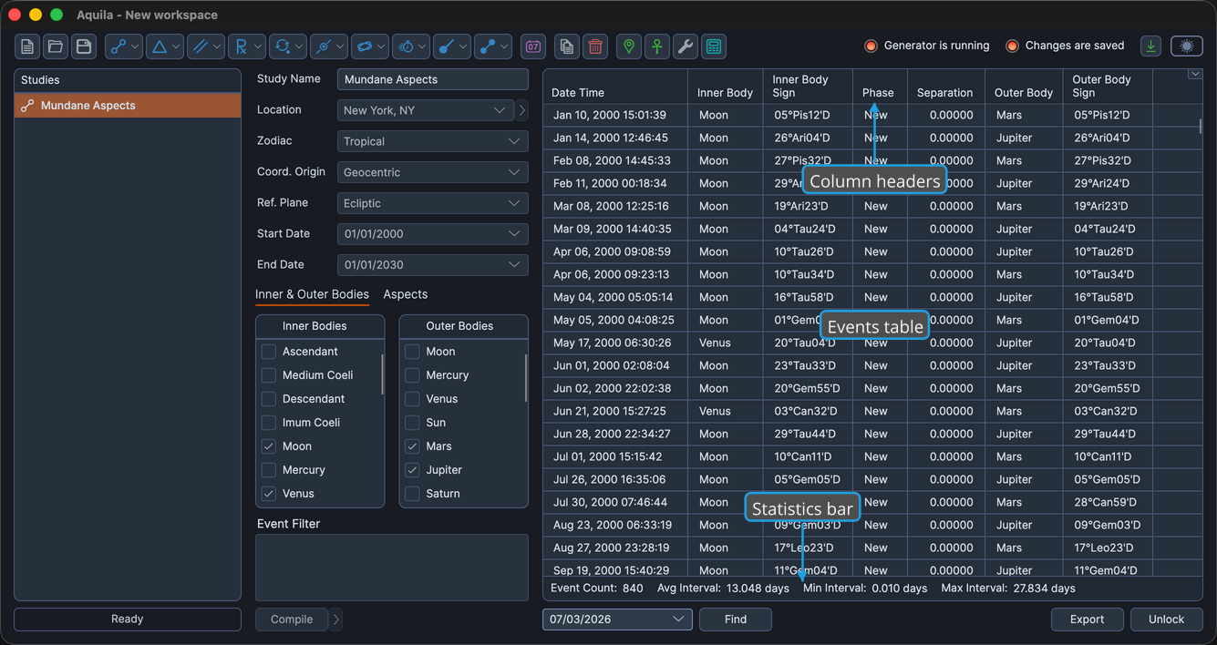Open the Zodiac dropdown set to Tropical
The height and width of the screenshot is (645, 1217).
click(x=433, y=141)
